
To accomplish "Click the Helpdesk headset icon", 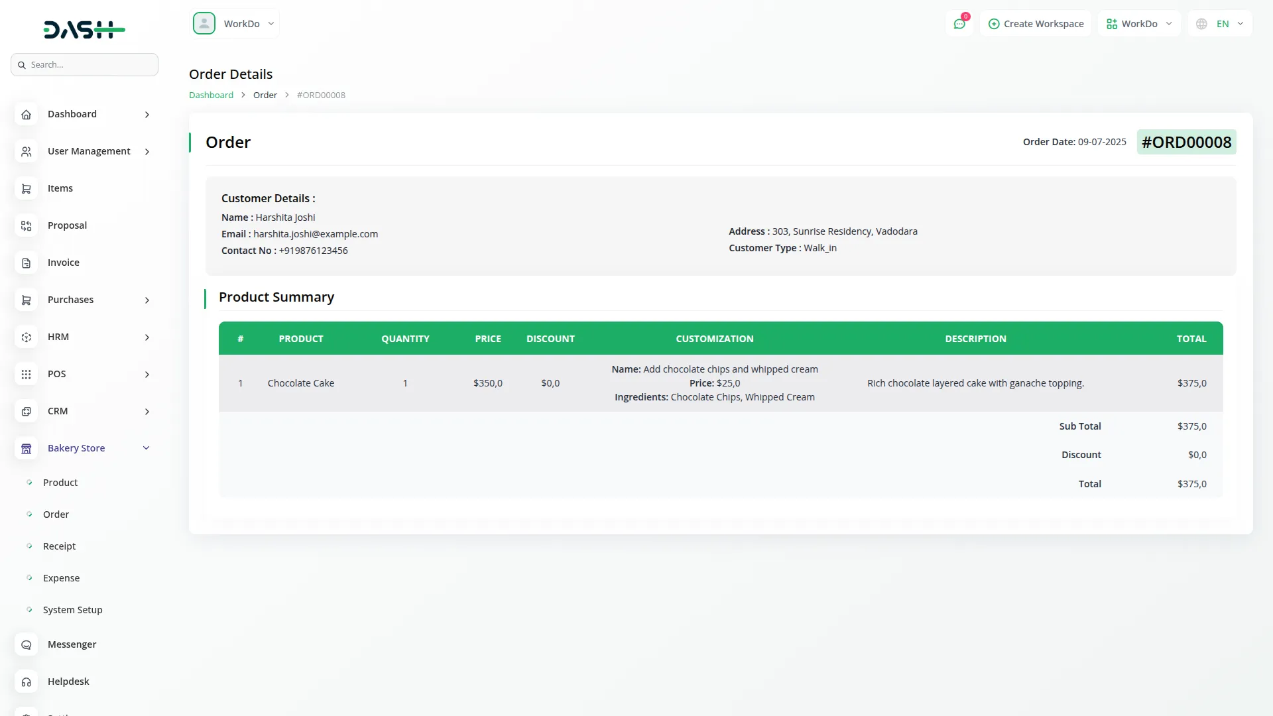I will [x=26, y=682].
